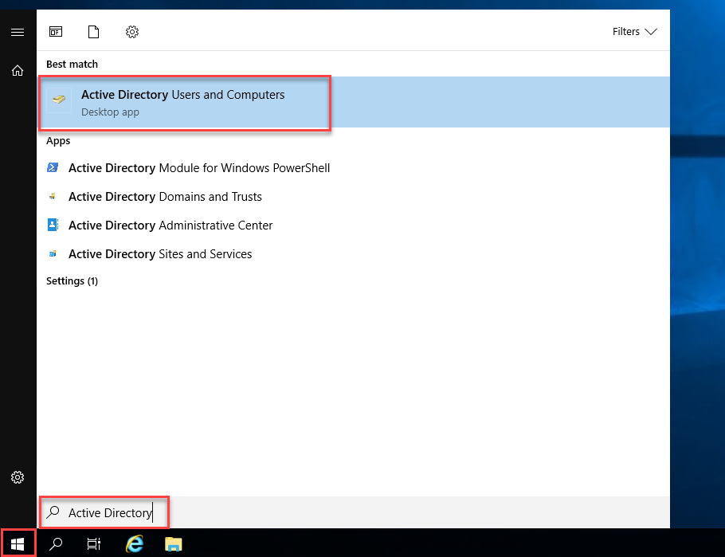The width and height of the screenshot is (725, 557).
Task: Click the Apps section heading
Action: 58,140
